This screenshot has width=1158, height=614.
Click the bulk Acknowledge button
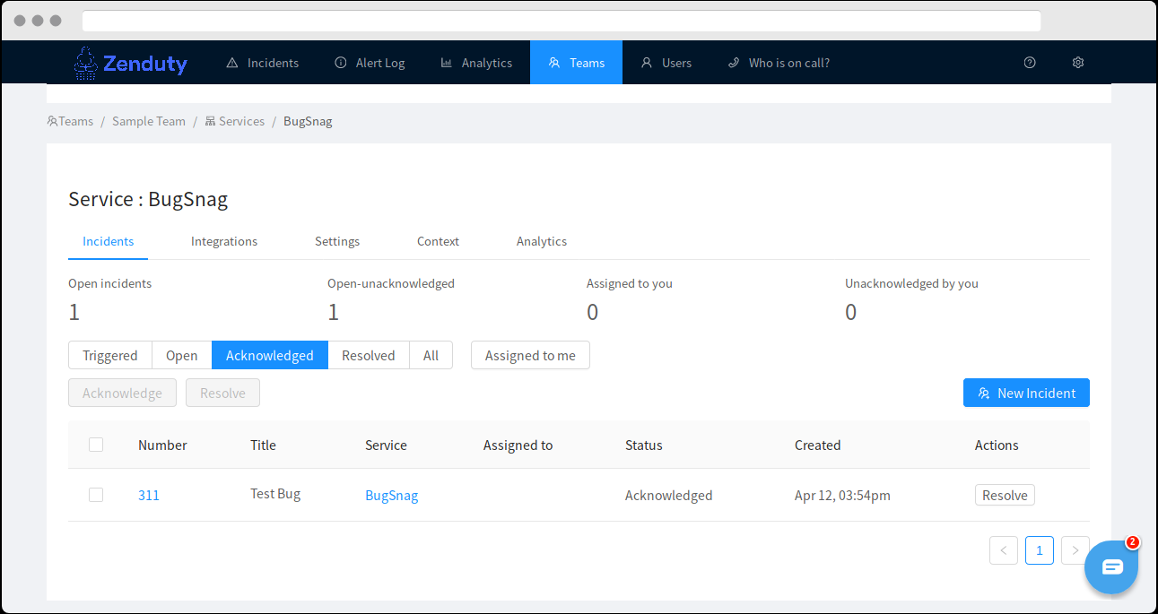coord(123,393)
